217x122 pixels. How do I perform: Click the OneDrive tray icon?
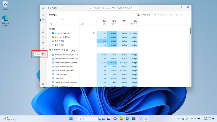tap(183, 119)
